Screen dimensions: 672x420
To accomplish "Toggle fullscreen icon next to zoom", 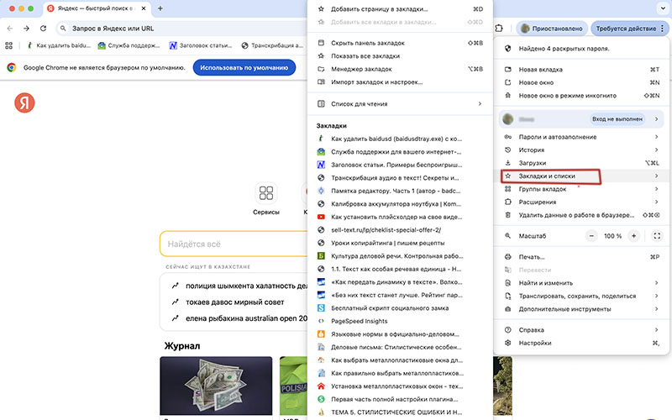I will coord(657,236).
